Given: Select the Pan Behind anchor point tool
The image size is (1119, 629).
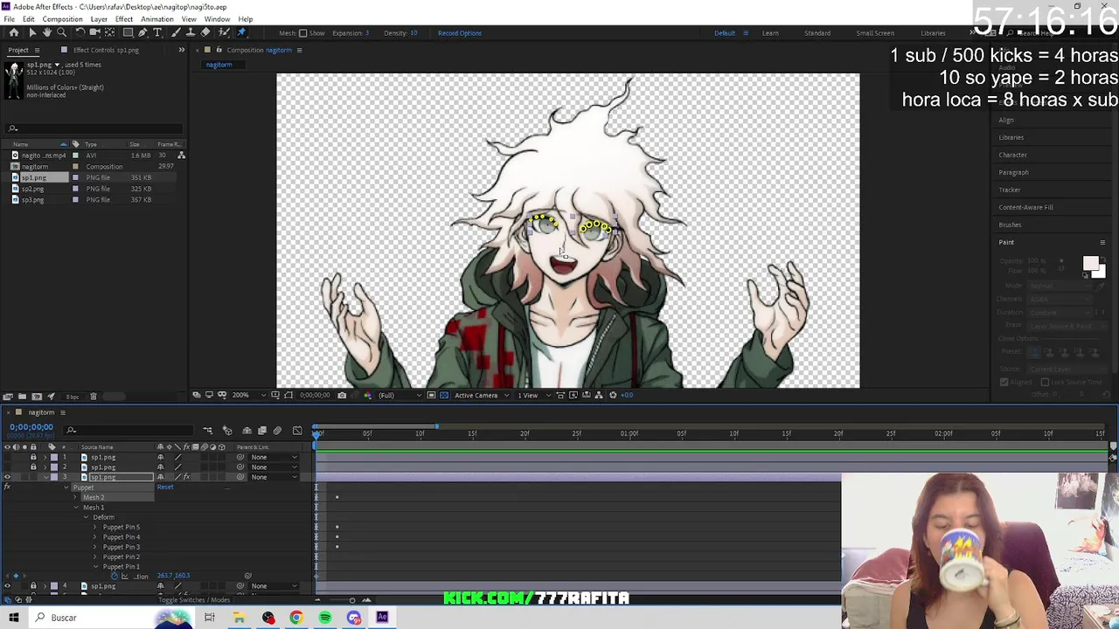Looking at the screenshot, I should [109, 32].
